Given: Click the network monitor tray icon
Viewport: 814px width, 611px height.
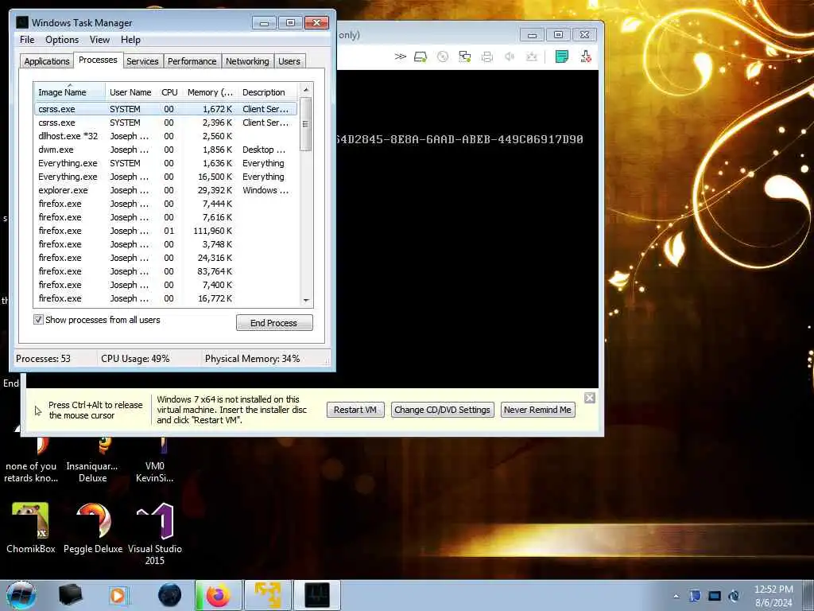Looking at the screenshot, I should [x=715, y=596].
